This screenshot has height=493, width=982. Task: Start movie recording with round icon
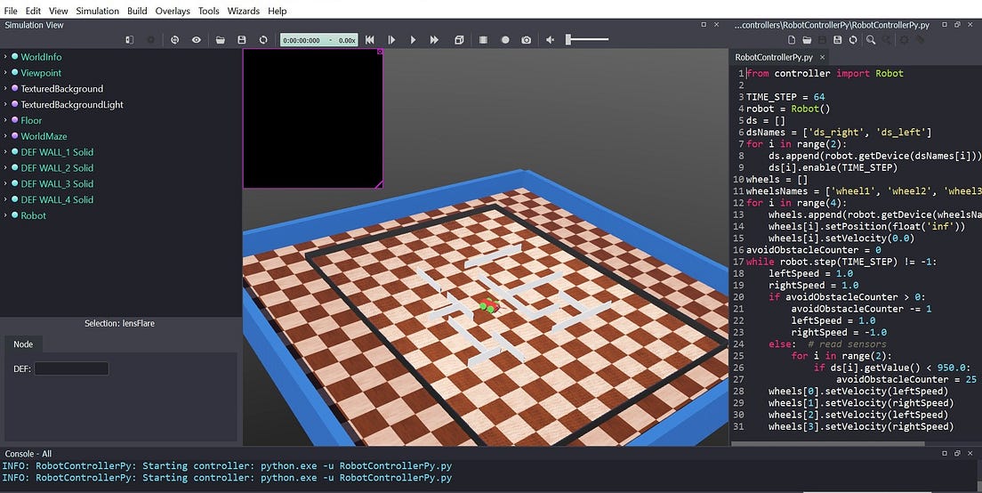tap(504, 39)
